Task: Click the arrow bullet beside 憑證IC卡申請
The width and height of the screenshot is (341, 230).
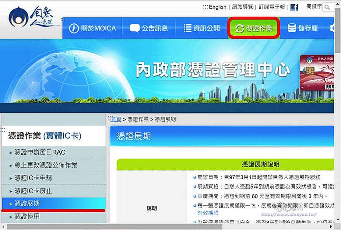Action: [11, 179]
